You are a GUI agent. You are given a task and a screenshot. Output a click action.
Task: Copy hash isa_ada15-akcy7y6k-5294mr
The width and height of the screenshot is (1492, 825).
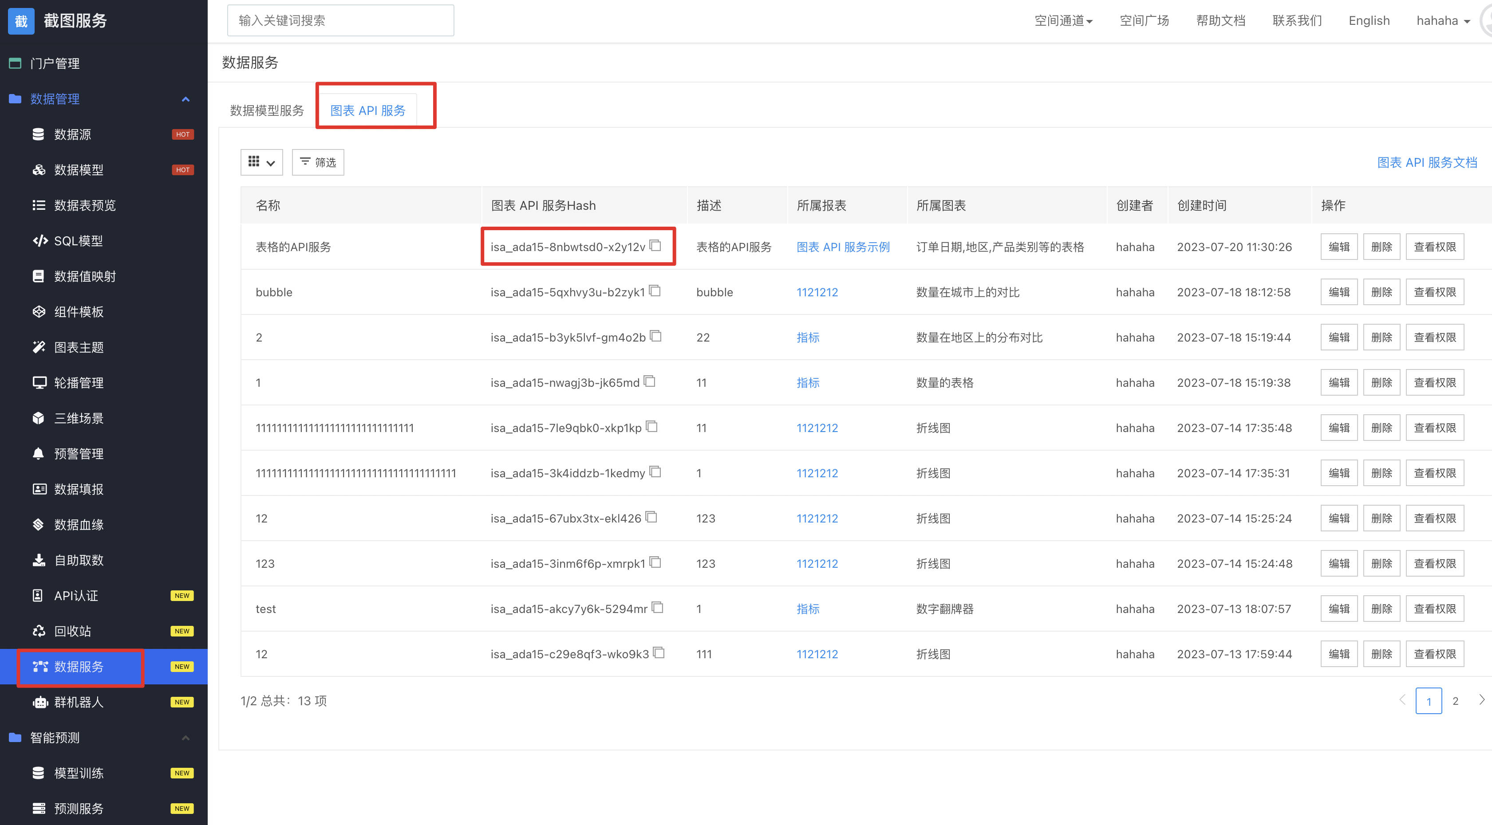coord(657,607)
